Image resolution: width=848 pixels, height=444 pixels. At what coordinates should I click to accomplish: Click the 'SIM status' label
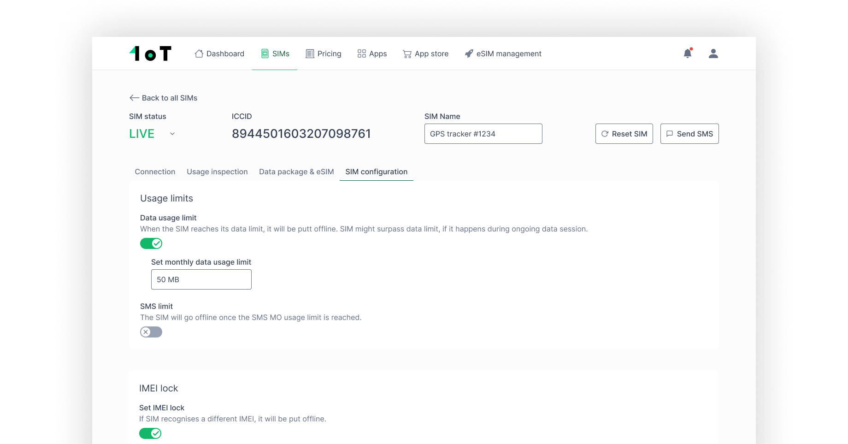click(147, 116)
